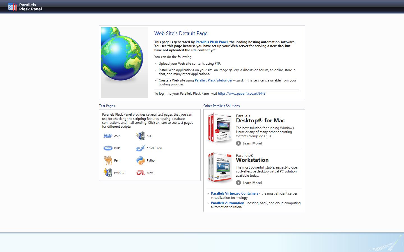Open the Parallels Plesk Panel link
Viewport: 404px width, 252px height.
[212, 42]
